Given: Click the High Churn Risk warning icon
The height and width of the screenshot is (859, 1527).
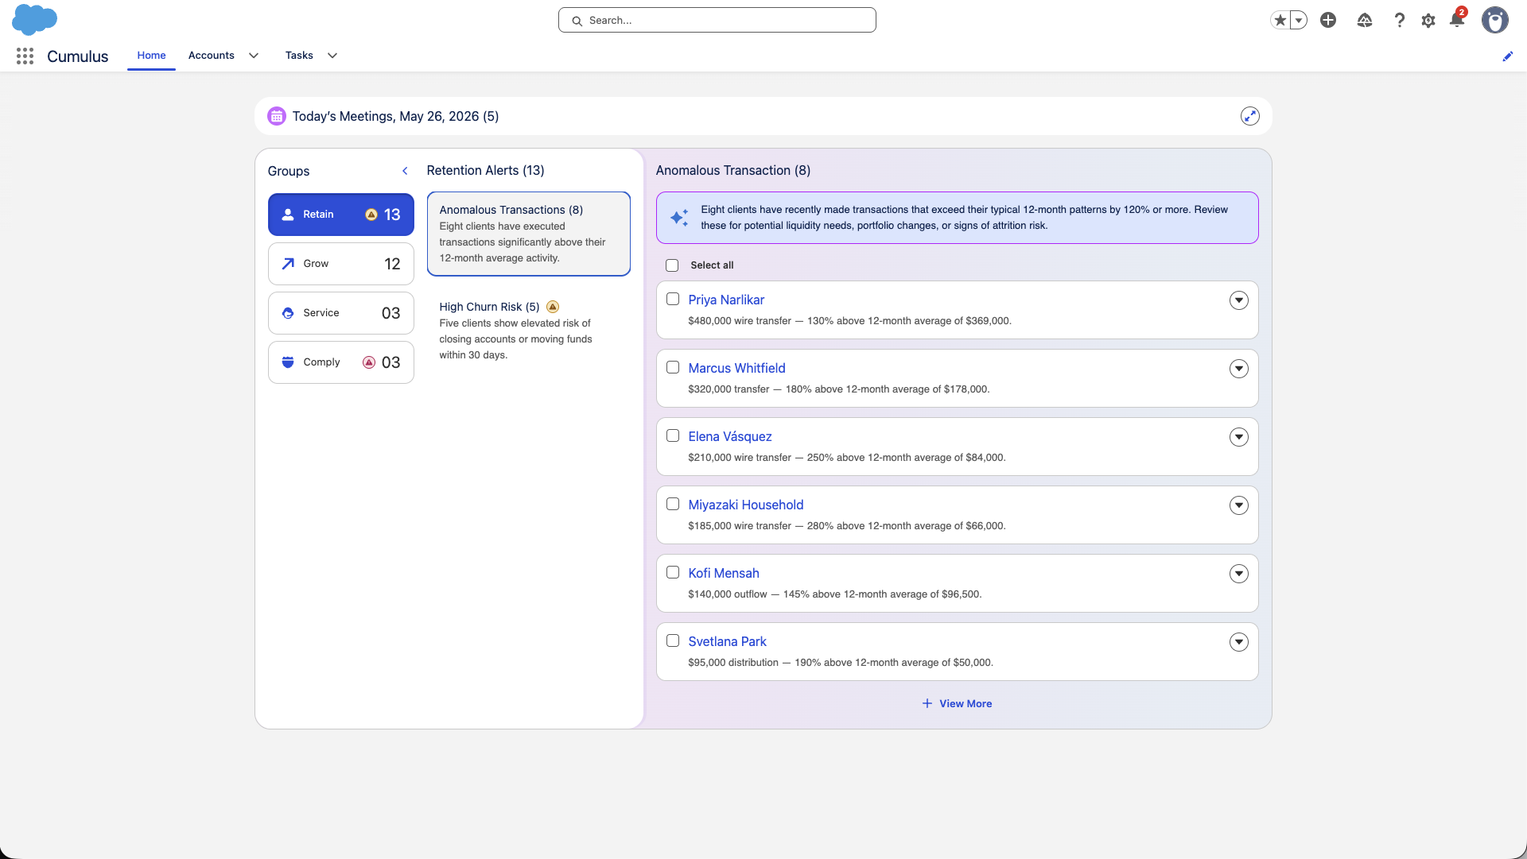Looking at the screenshot, I should 553,307.
